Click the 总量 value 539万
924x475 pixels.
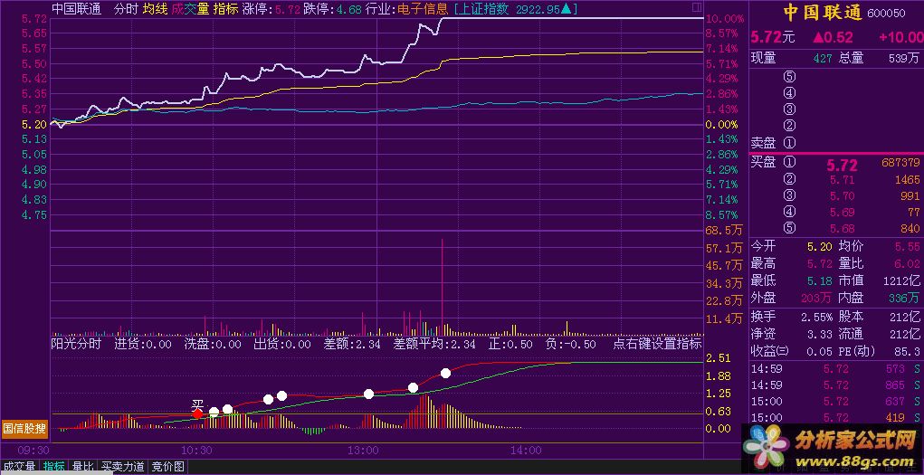904,58
